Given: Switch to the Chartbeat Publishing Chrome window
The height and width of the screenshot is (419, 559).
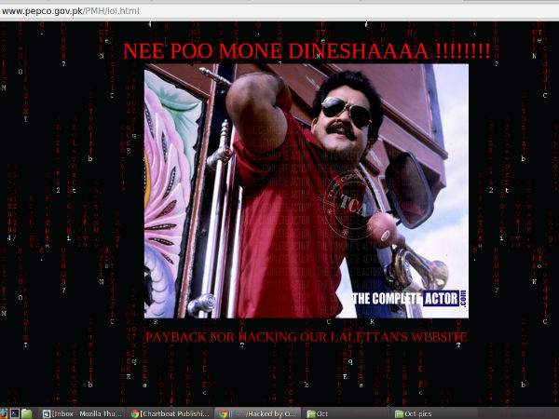Looking at the screenshot, I should coord(170,412).
